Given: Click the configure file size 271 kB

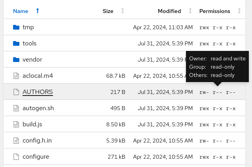Looking at the screenshot, I should point(116,157).
